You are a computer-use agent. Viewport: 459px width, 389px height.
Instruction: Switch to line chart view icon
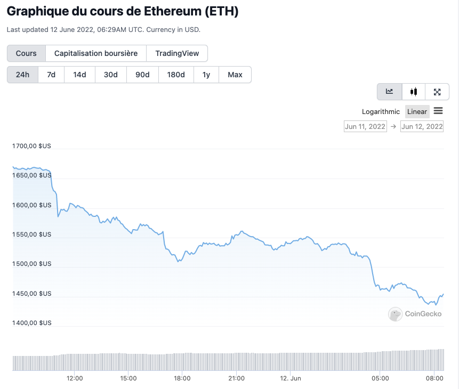coord(390,92)
